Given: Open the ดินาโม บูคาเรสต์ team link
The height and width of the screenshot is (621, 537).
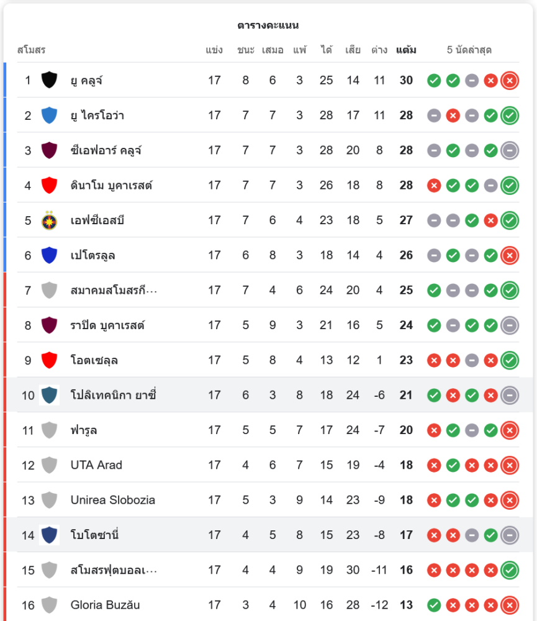Looking at the screenshot, I should click(111, 185).
